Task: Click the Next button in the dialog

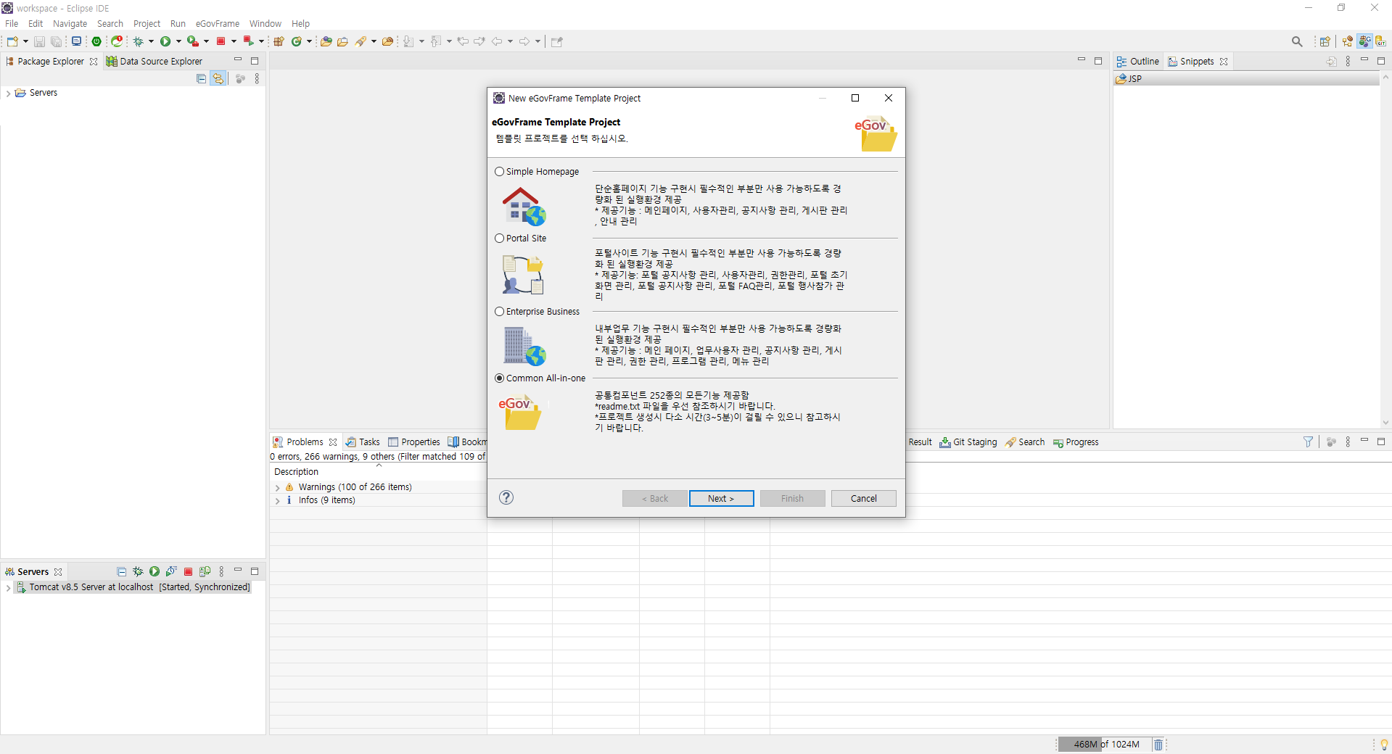Action: click(x=721, y=498)
